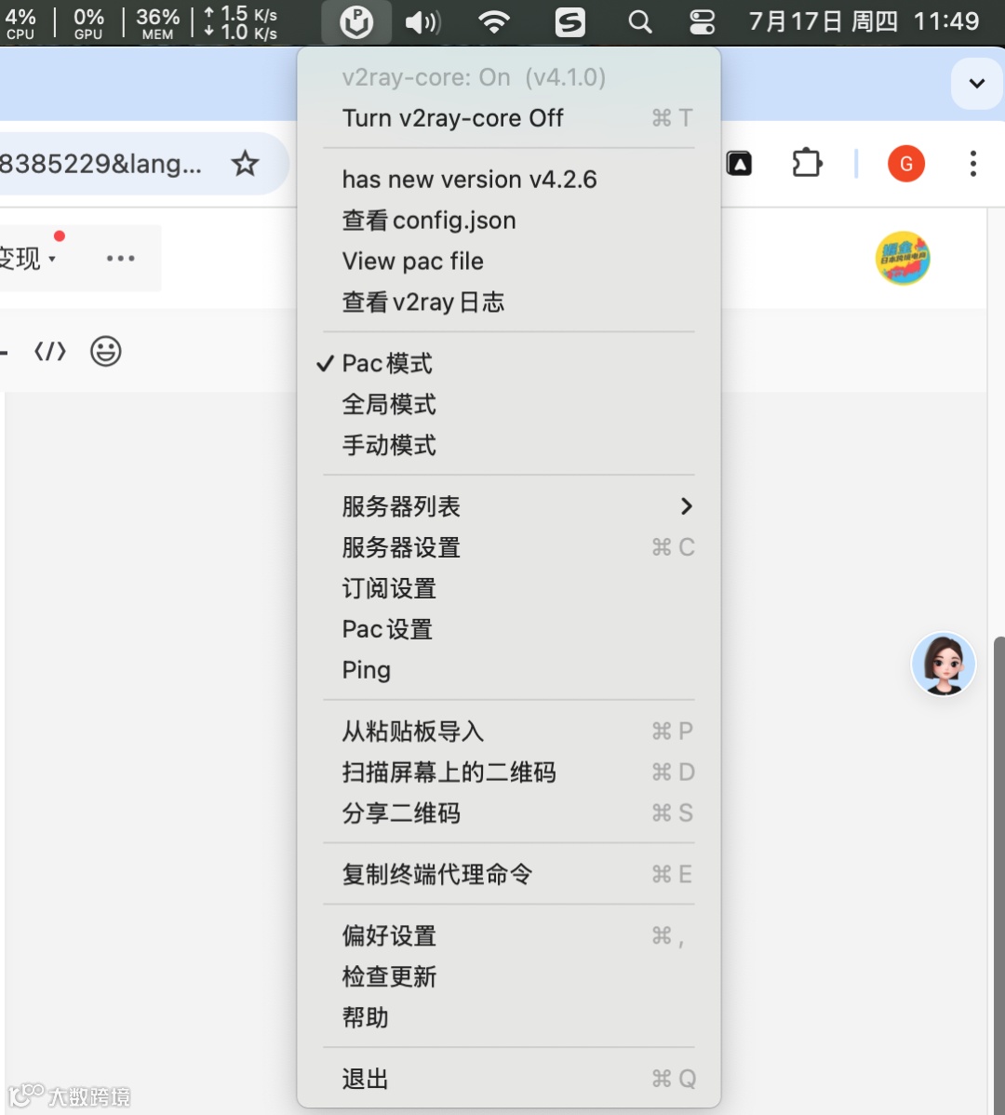Click the V2rayU icon in the menu bar

[x=356, y=21]
